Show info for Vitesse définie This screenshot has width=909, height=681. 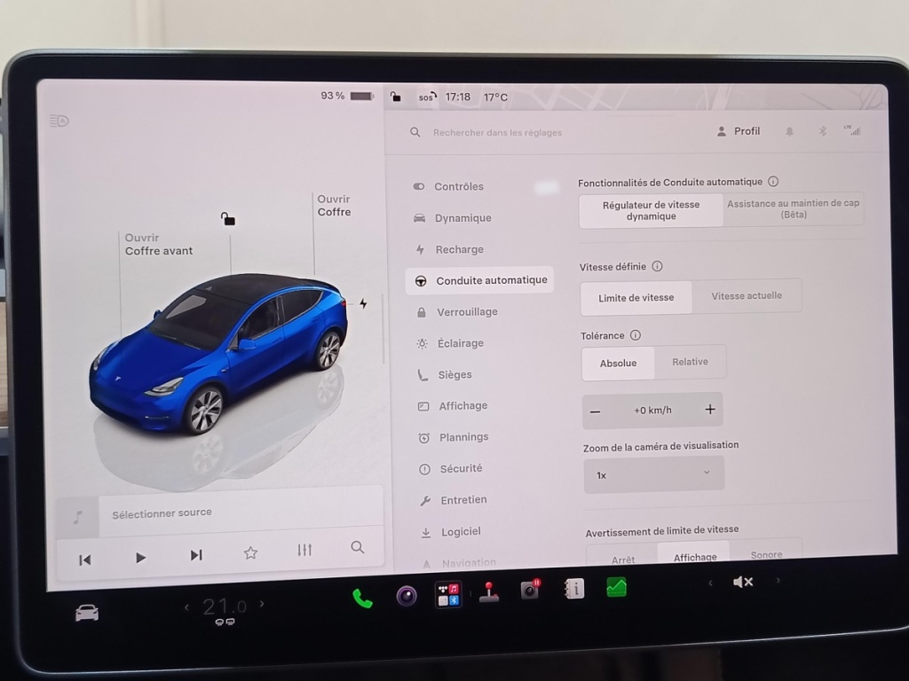(657, 266)
